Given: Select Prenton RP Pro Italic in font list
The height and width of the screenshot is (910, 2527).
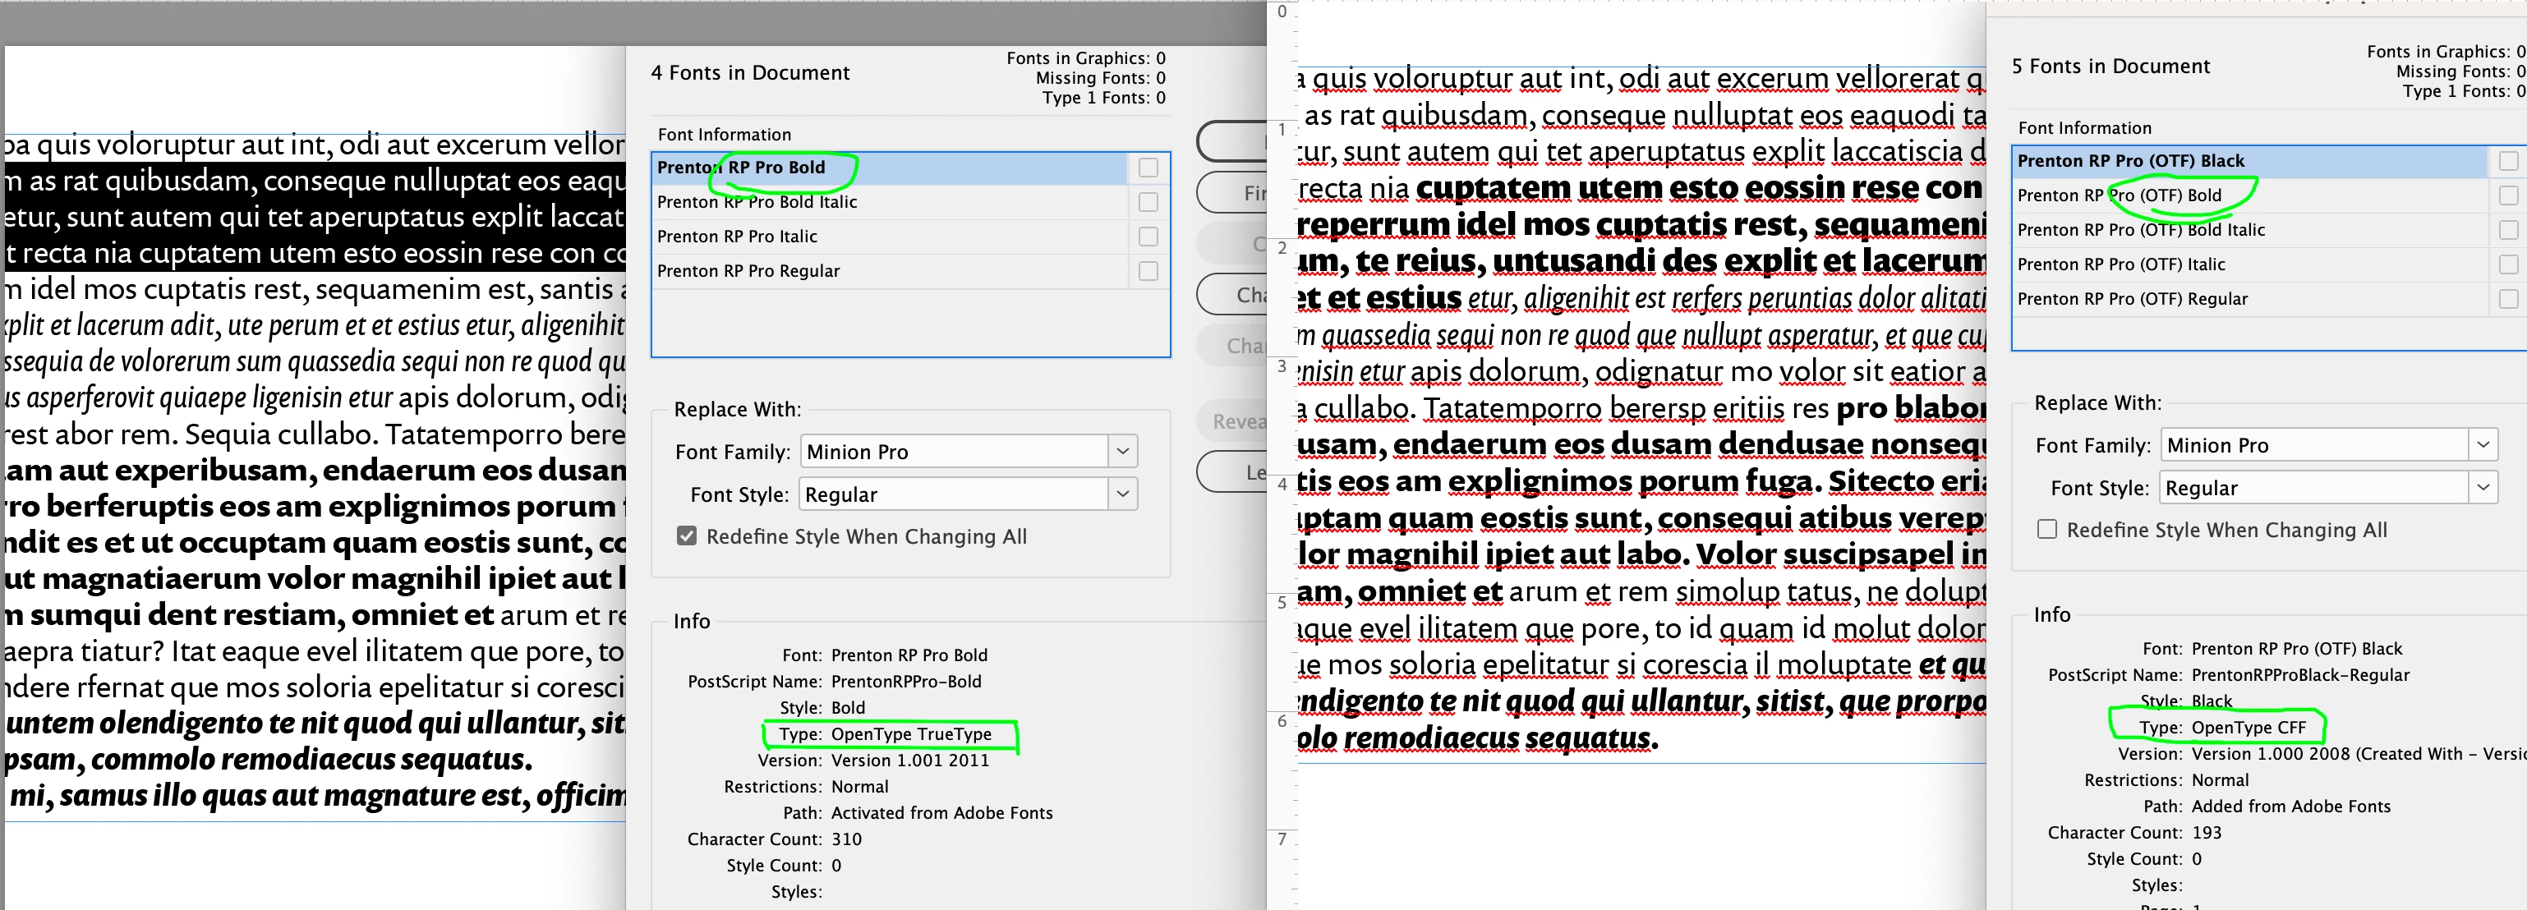Looking at the screenshot, I should click(x=737, y=237).
